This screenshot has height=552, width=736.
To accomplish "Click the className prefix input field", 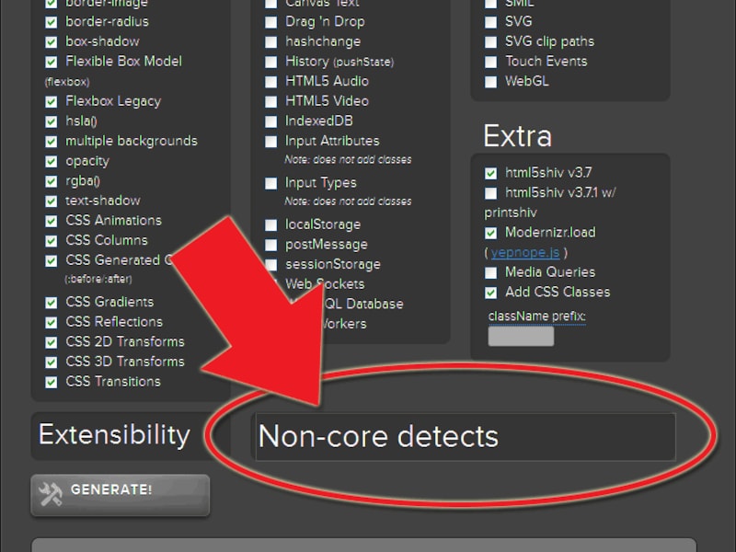I will [523, 336].
